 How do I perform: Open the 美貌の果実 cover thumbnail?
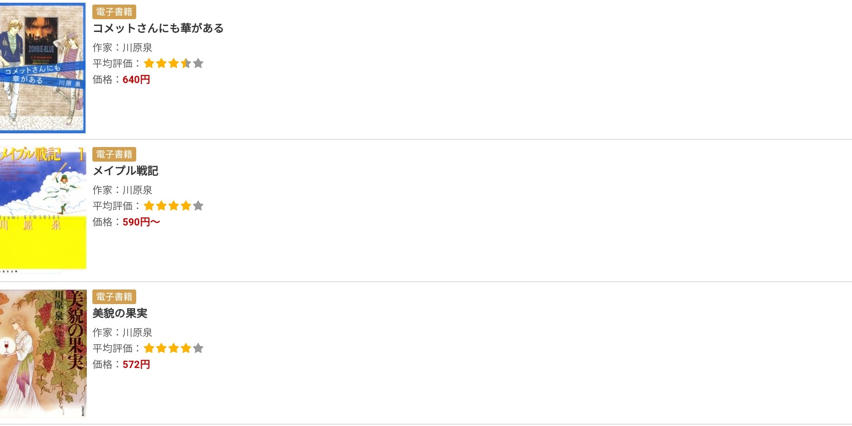(x=43, y=353)
